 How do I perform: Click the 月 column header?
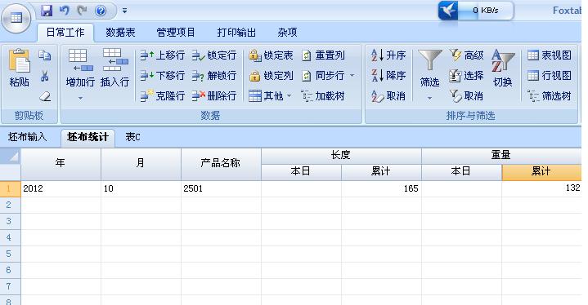tap(141, 164)
